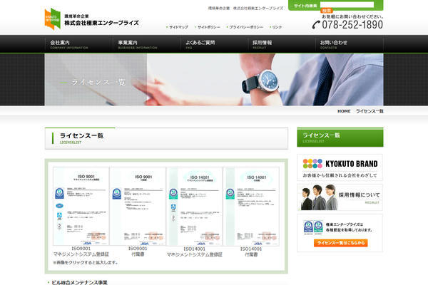Click the Kyokuto Enterprise logo
Image resolution: width=428 pixels, height=285 pixels.
click(x=92, y=19)
